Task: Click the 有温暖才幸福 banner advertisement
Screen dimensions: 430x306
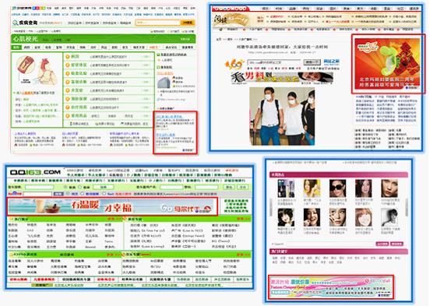Action: coord(112,206)
